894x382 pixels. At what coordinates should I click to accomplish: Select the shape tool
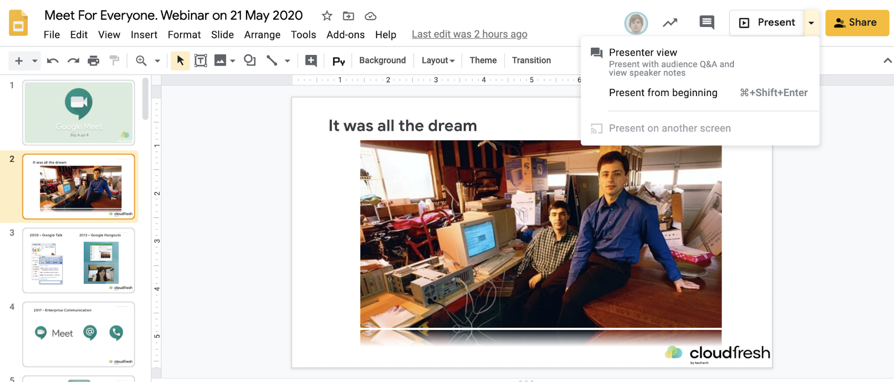(250, 60)
